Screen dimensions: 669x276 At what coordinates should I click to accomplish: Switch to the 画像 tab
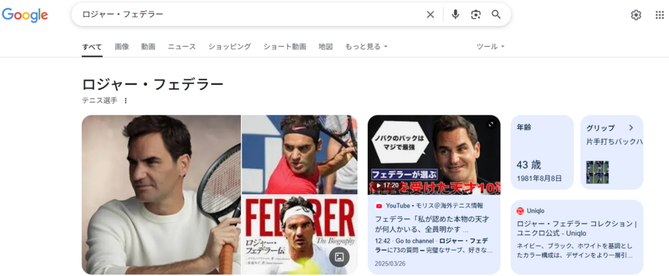(x=122, y=46)
